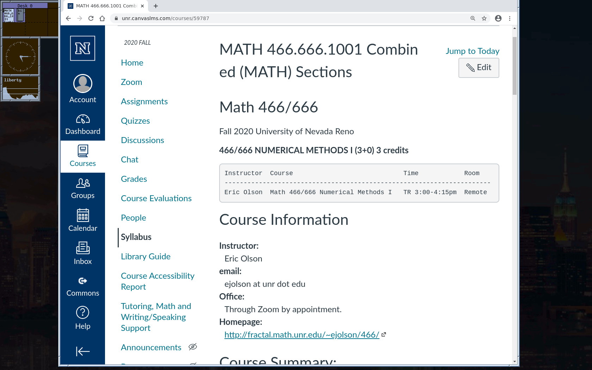This screenshot has height=370, width=592.
Task: Open the Calendar in the global navigation
Action: coord(82,220)
